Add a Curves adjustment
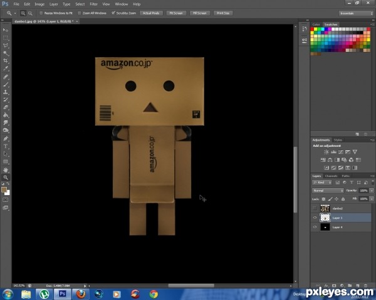This screenshot has width=376, height=300. 340,152
